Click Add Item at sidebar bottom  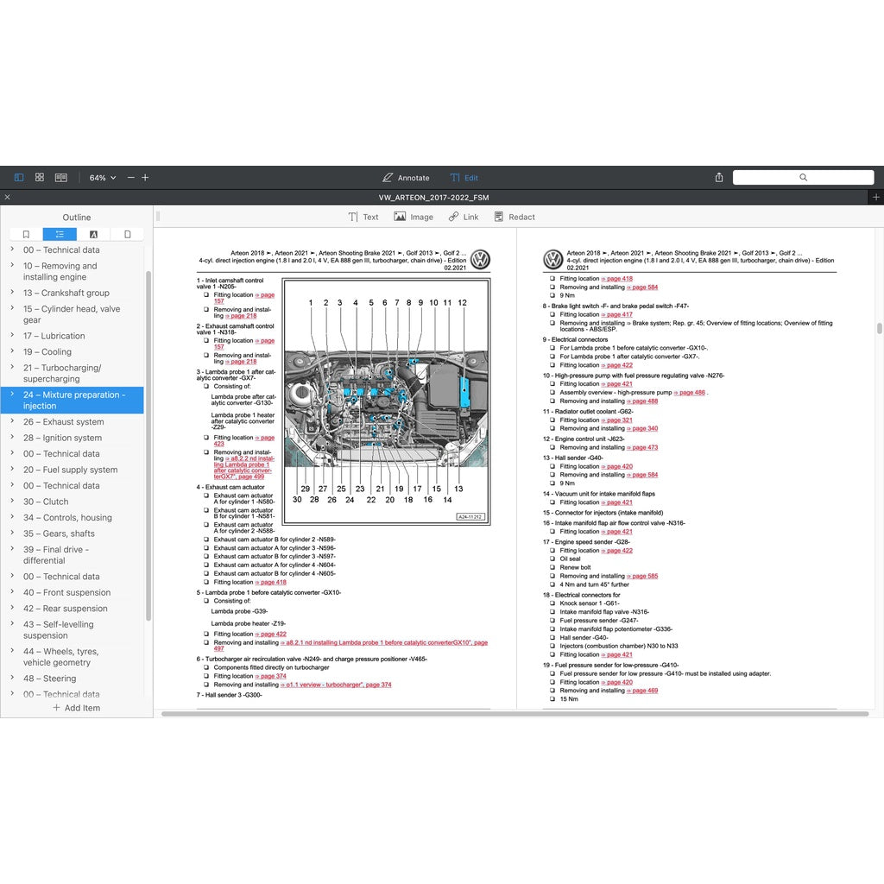pos(76,708)
